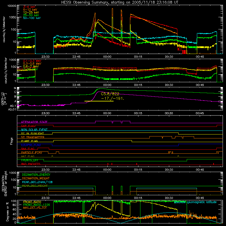Select the BAD_PACKETS flag label
The height and width of the screenshot is (226, 226).
pos(31,164)
